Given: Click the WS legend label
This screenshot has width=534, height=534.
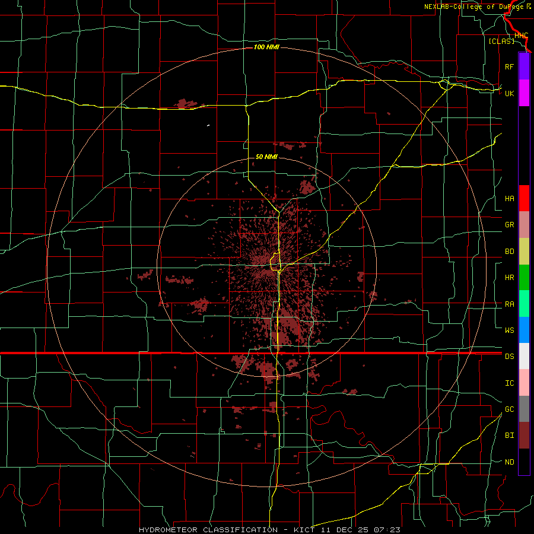Looking at the screenshot, I should tap(509, 330).
